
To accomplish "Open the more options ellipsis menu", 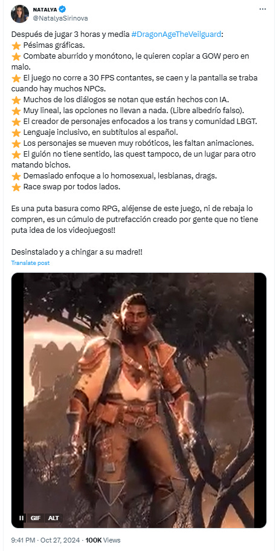I will coord(263,9).
